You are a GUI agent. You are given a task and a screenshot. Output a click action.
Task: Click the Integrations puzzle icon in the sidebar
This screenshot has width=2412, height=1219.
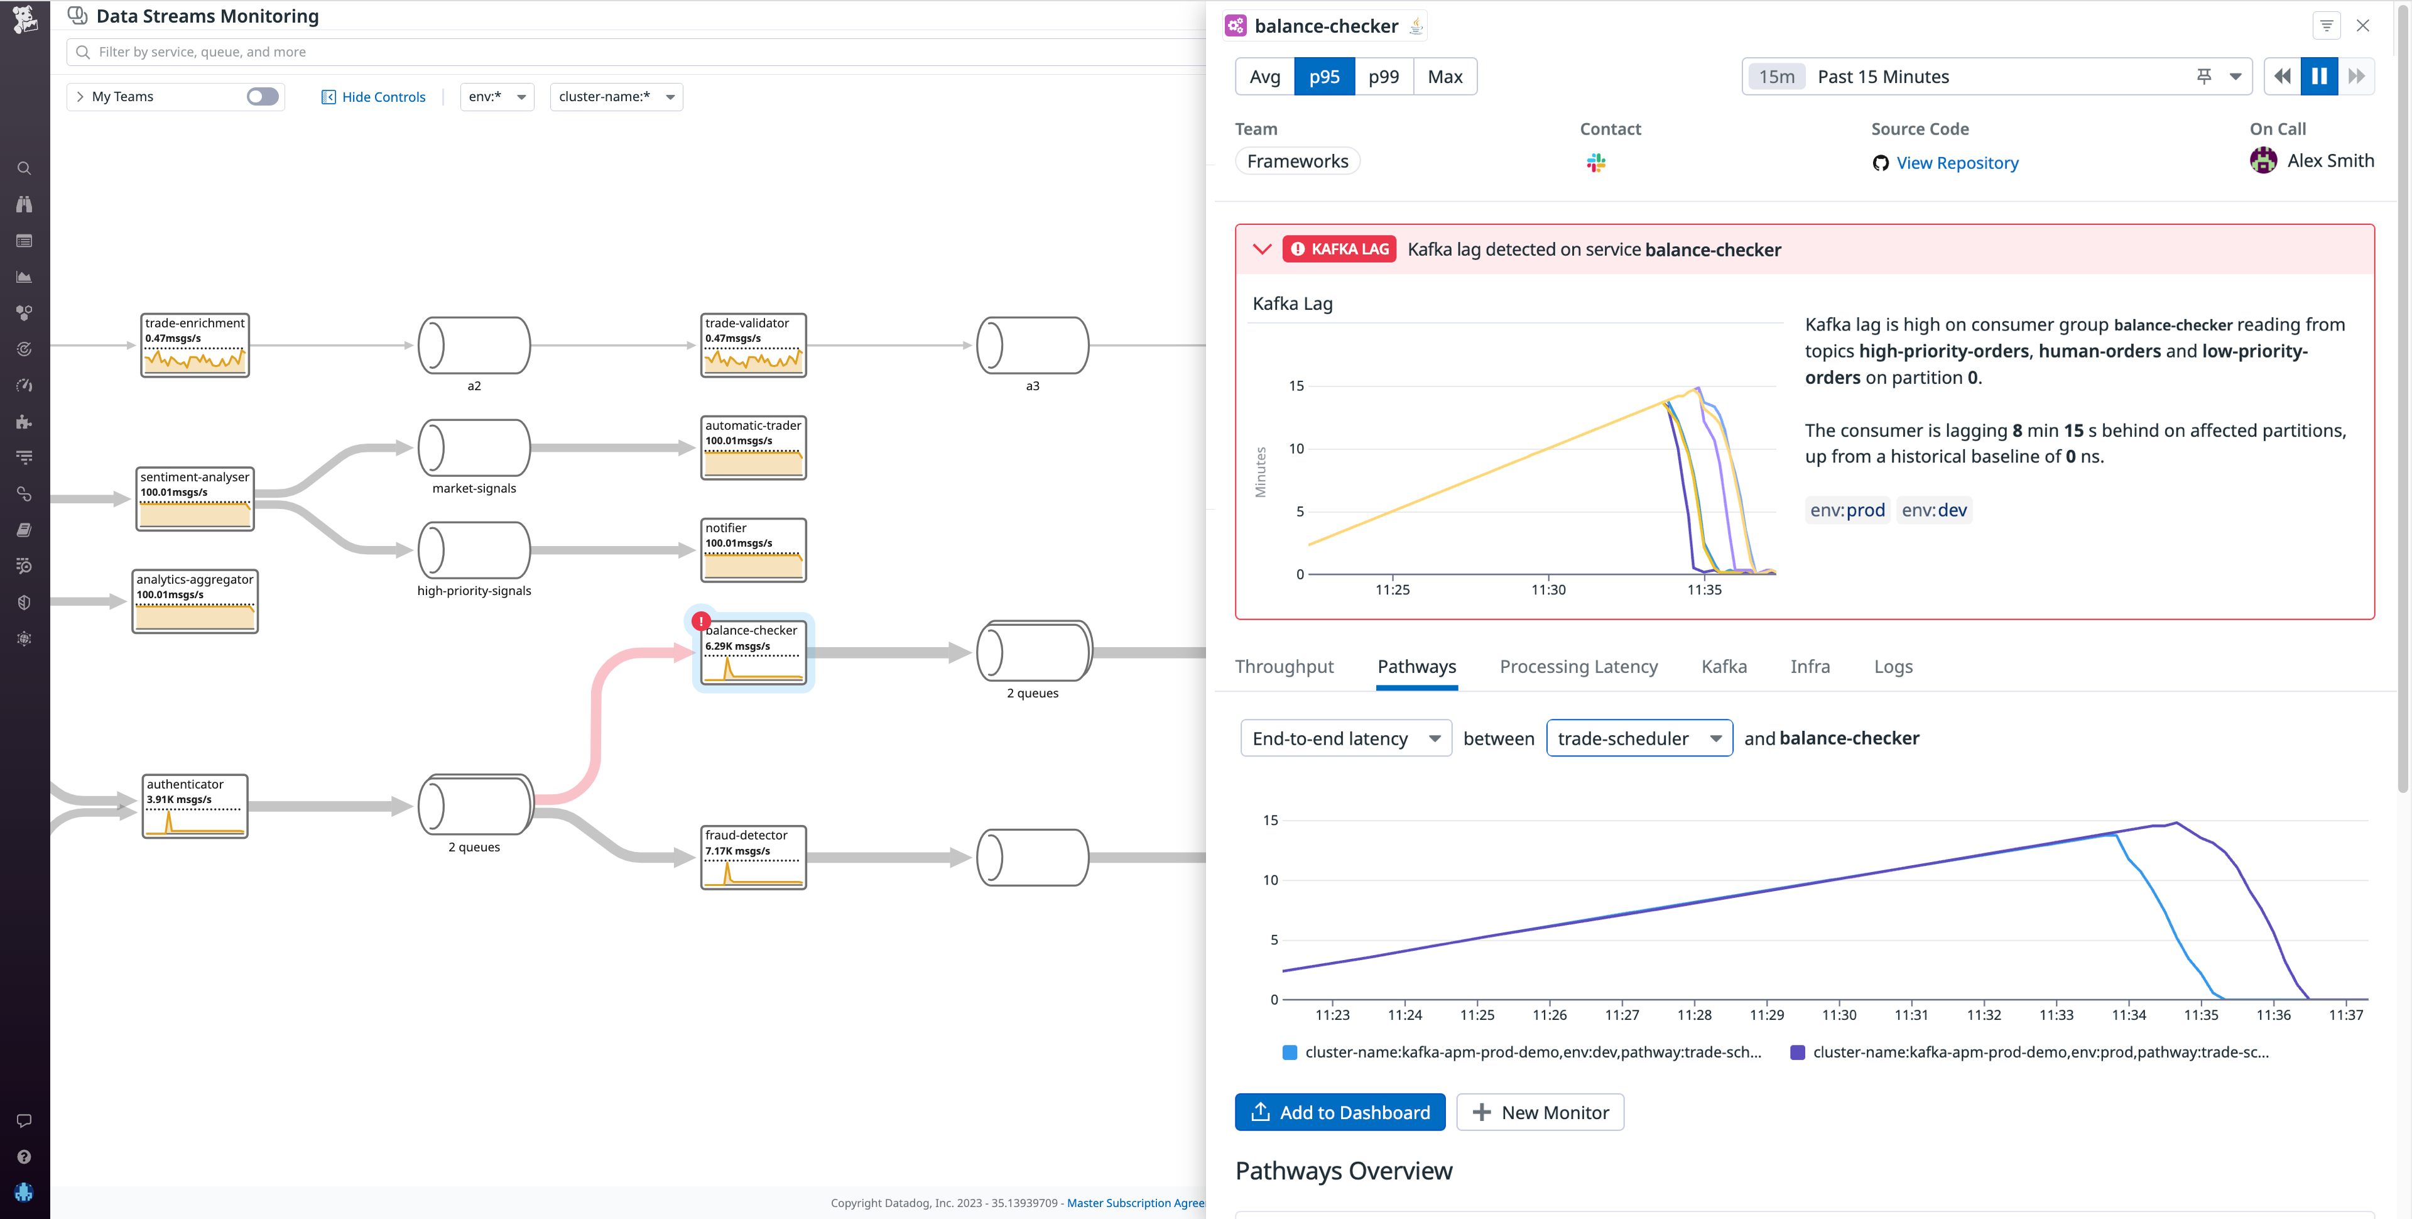click(x=25, y=422)
